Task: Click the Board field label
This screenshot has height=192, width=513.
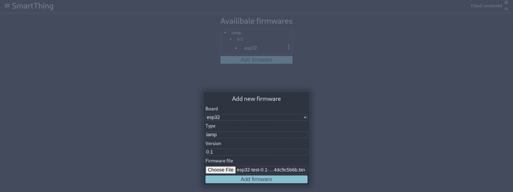Action: (x=211, y=109)
